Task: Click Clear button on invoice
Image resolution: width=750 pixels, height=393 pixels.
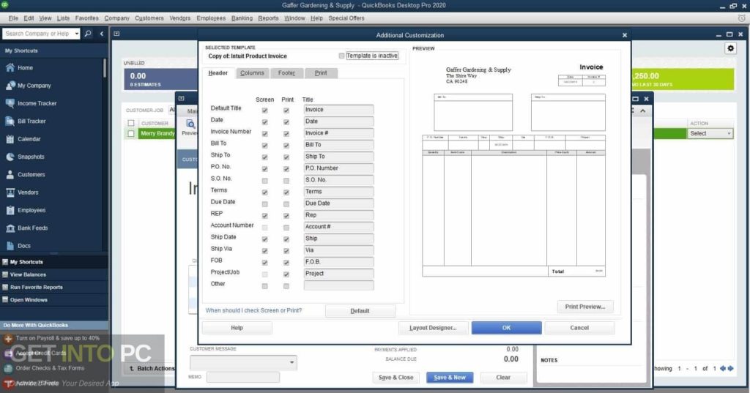Action: tap(503, 377)
